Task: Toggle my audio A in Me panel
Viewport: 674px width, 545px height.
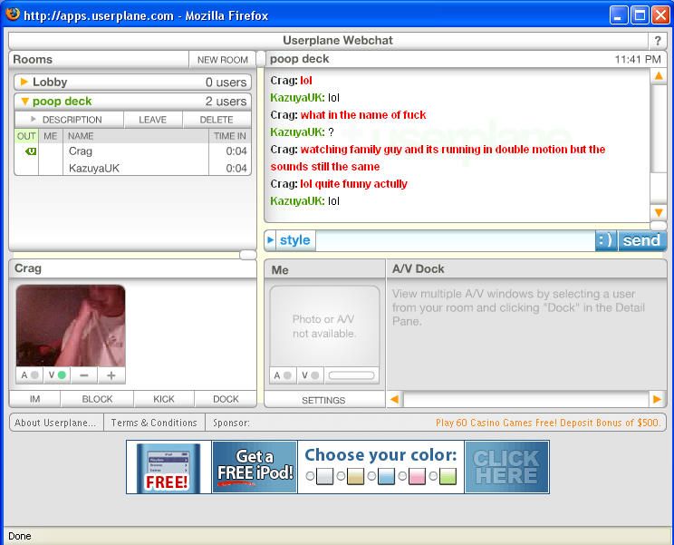Action: (x=283, y=375)
